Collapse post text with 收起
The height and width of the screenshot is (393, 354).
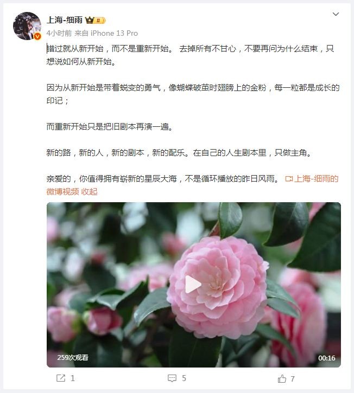(x=89, y=192)
